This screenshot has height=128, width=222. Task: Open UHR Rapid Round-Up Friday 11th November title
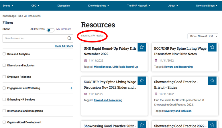(x=110, y=51)
